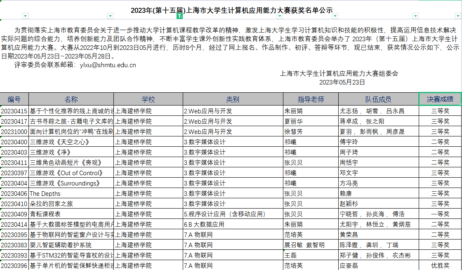Select the title cell of the 2023 competition award list
This screenshot has height=270, width=462.
(x=231, y=10)
